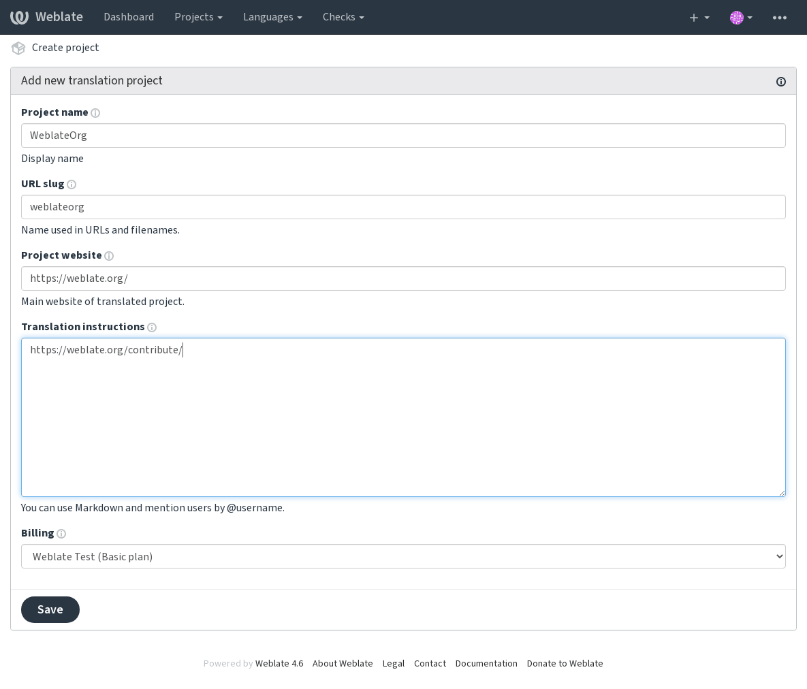Focus the Project name field
The image size is (807, 689).
(403, 135)
